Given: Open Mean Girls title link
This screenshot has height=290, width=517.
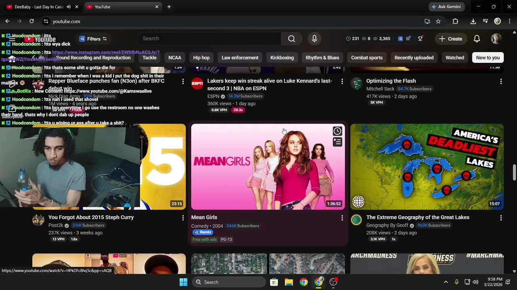Looking at the screenshot, I should 204,217.
